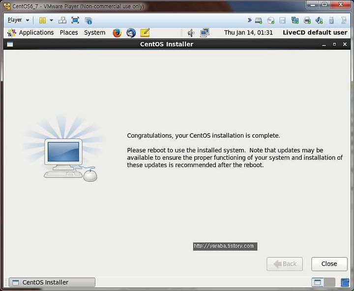
Task: Open the Places menu
Action: 69,32
